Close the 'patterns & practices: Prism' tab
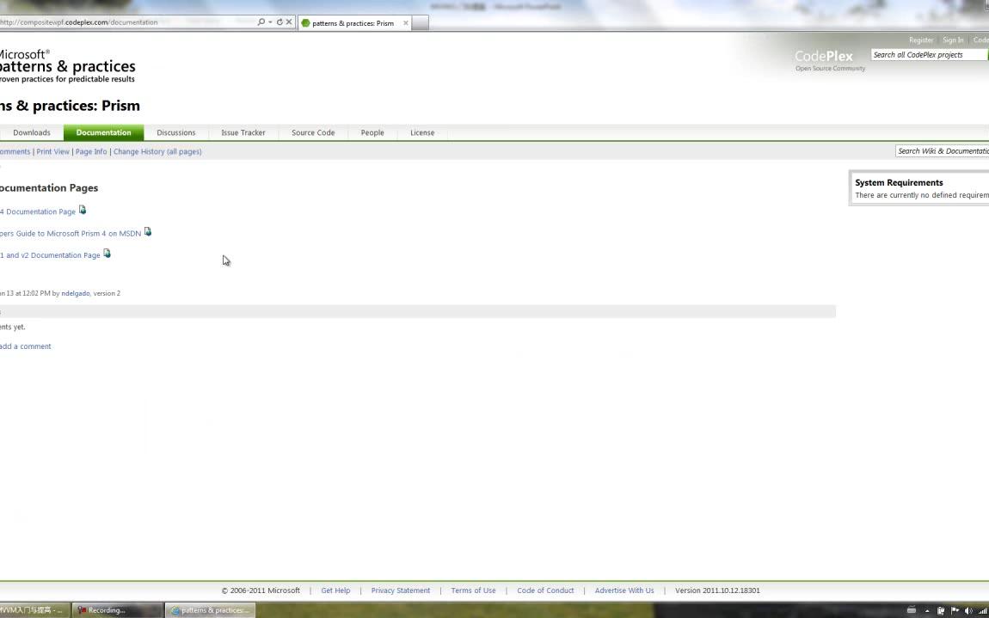The width and height of the screenshot is (989, 618). pos(406,22)
